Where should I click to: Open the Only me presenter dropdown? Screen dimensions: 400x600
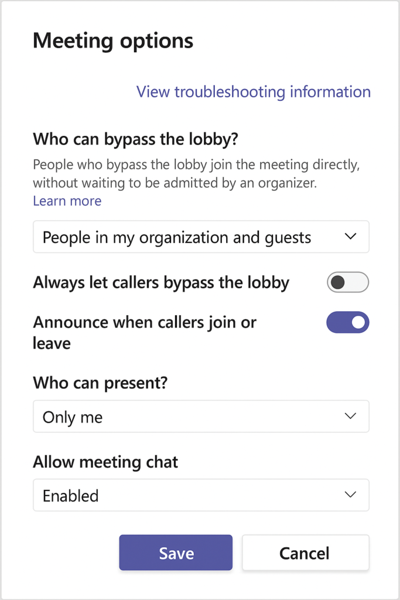coord(201,417)
